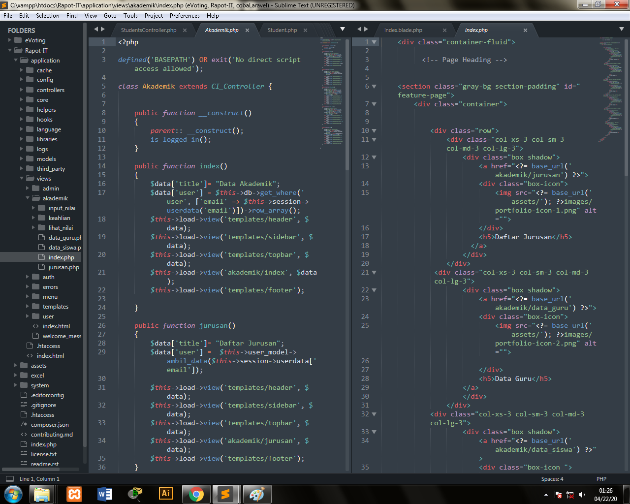Close the index.php tab in right pane

pos(525,31)
